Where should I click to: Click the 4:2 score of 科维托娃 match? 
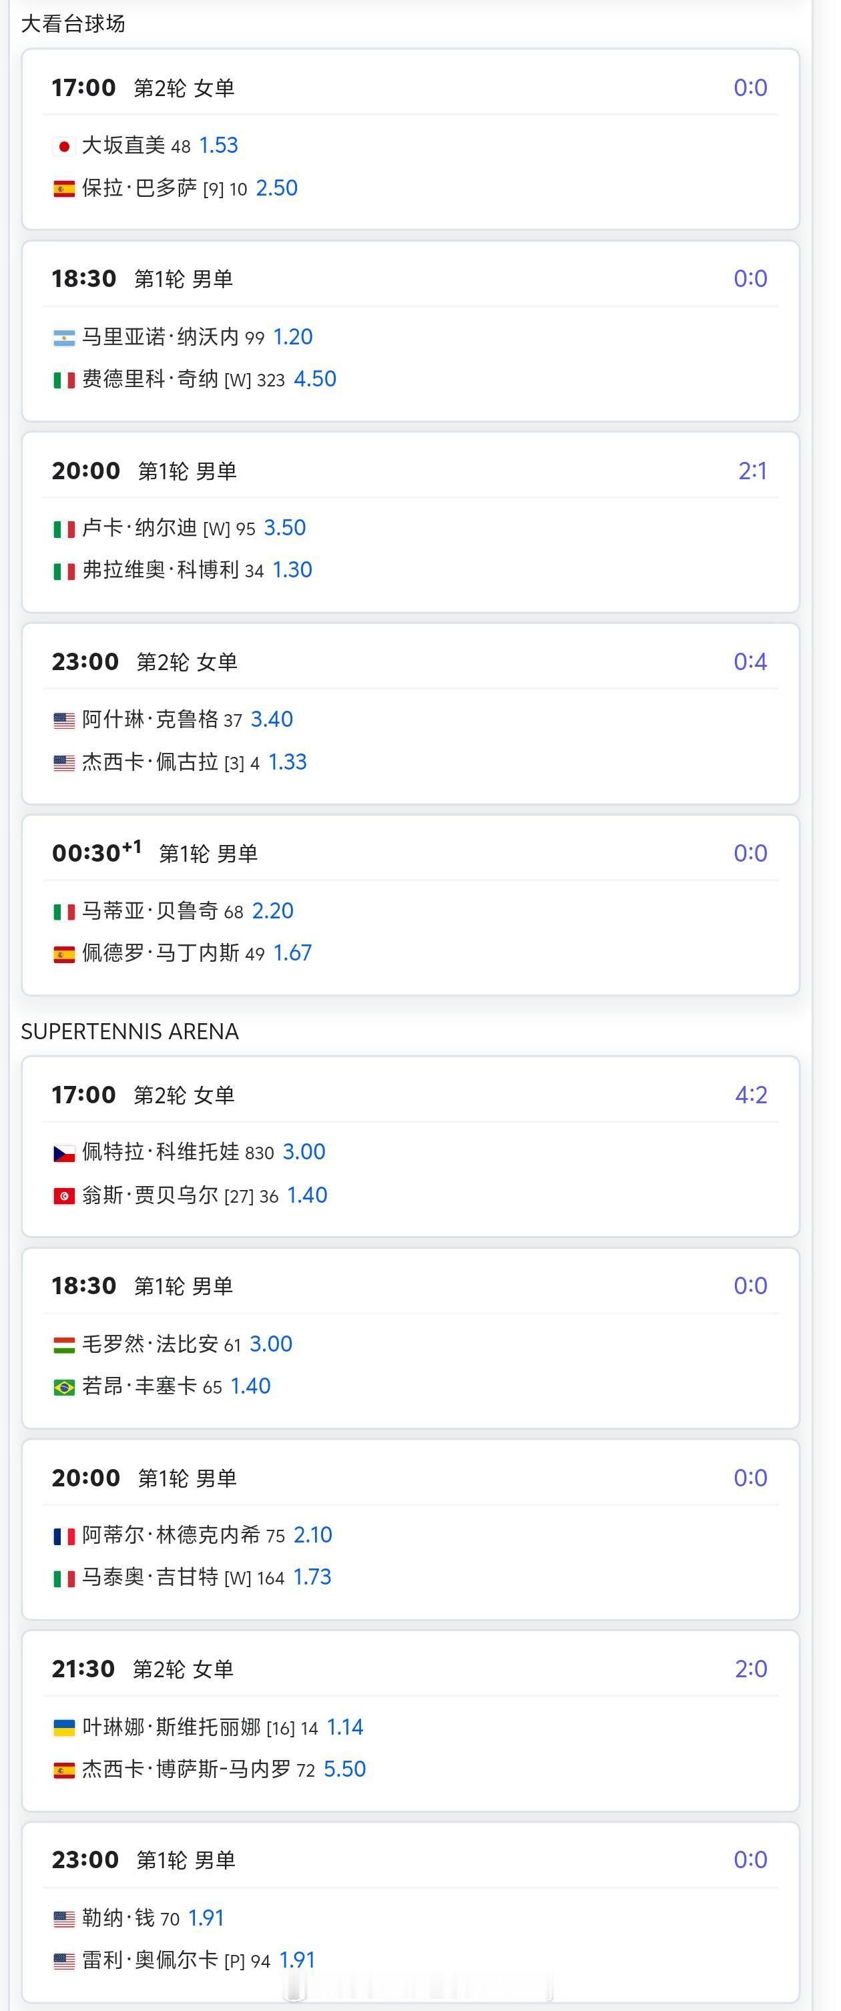tap(751, 1095)
